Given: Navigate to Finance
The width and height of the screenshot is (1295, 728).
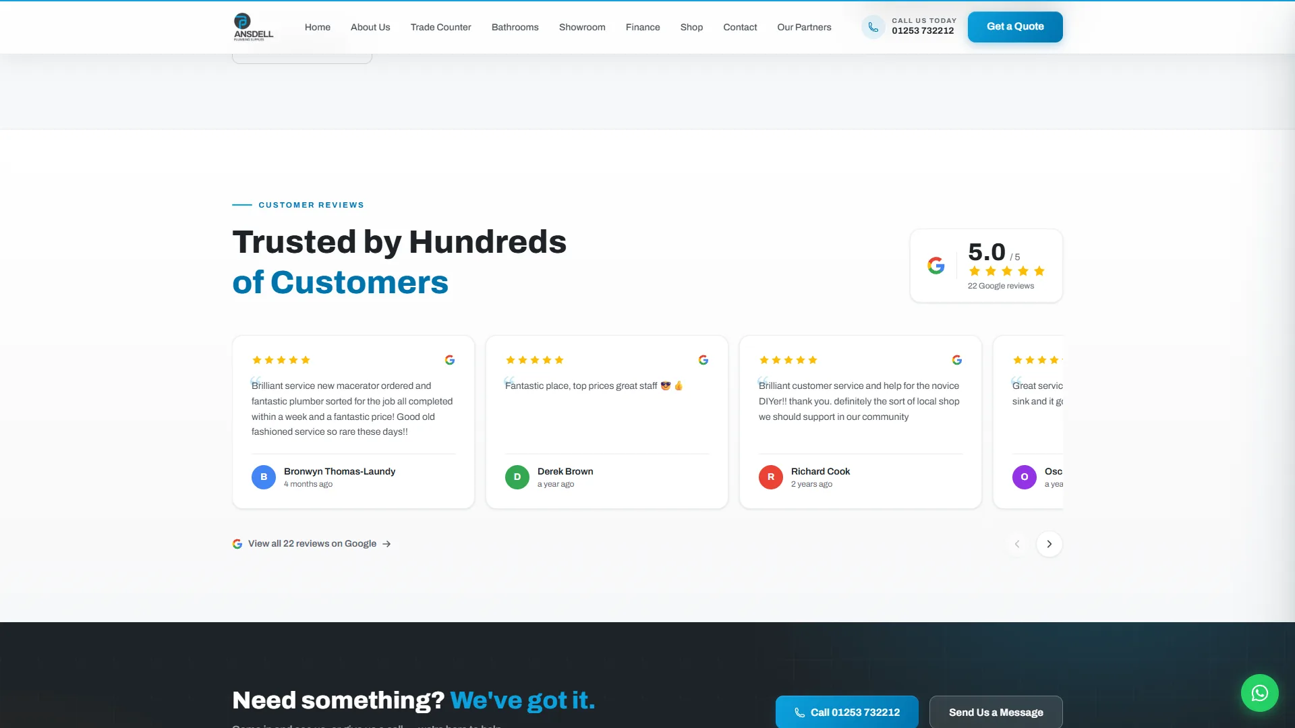Looking at the screenshot, I should (x=643, y=27).
